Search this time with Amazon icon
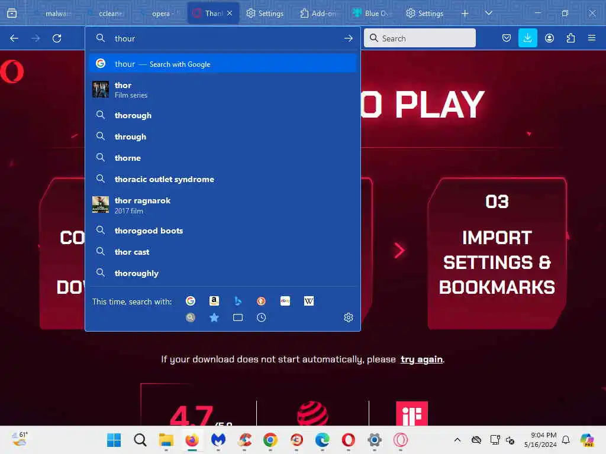Image resolution: width=606 pixels, height=454 pixels. click(x=214, y=301)
